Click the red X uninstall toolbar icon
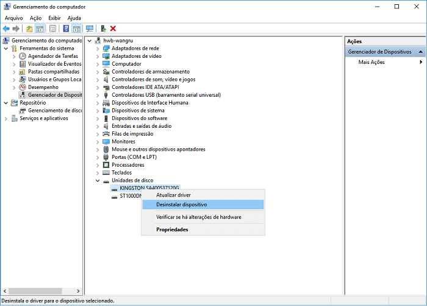This screenshot has height=306, width=427. pyautogui.click(x=113, y=29)
